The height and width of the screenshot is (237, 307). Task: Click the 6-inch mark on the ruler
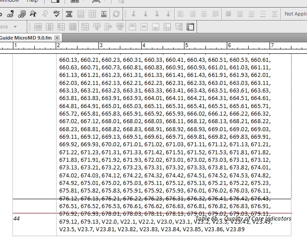(x=229, y=45)
